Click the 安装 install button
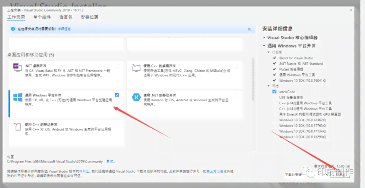 point(340,175)
